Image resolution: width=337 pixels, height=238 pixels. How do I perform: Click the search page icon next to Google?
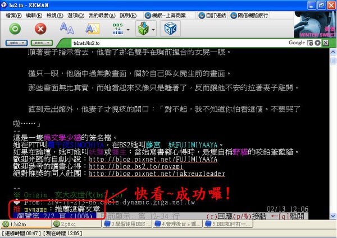click(310, 43)
